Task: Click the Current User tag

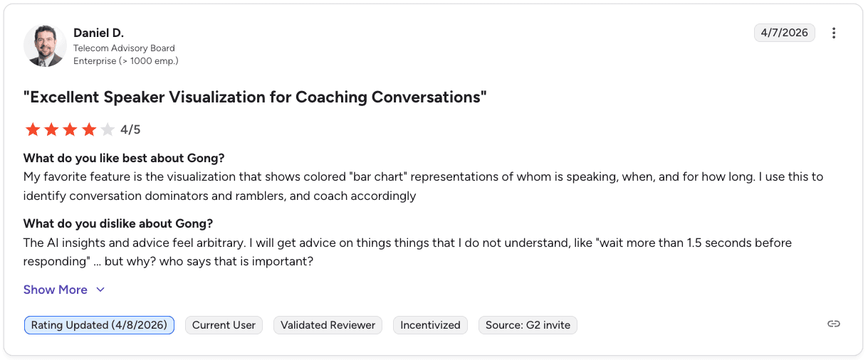Action: [224, 325]
